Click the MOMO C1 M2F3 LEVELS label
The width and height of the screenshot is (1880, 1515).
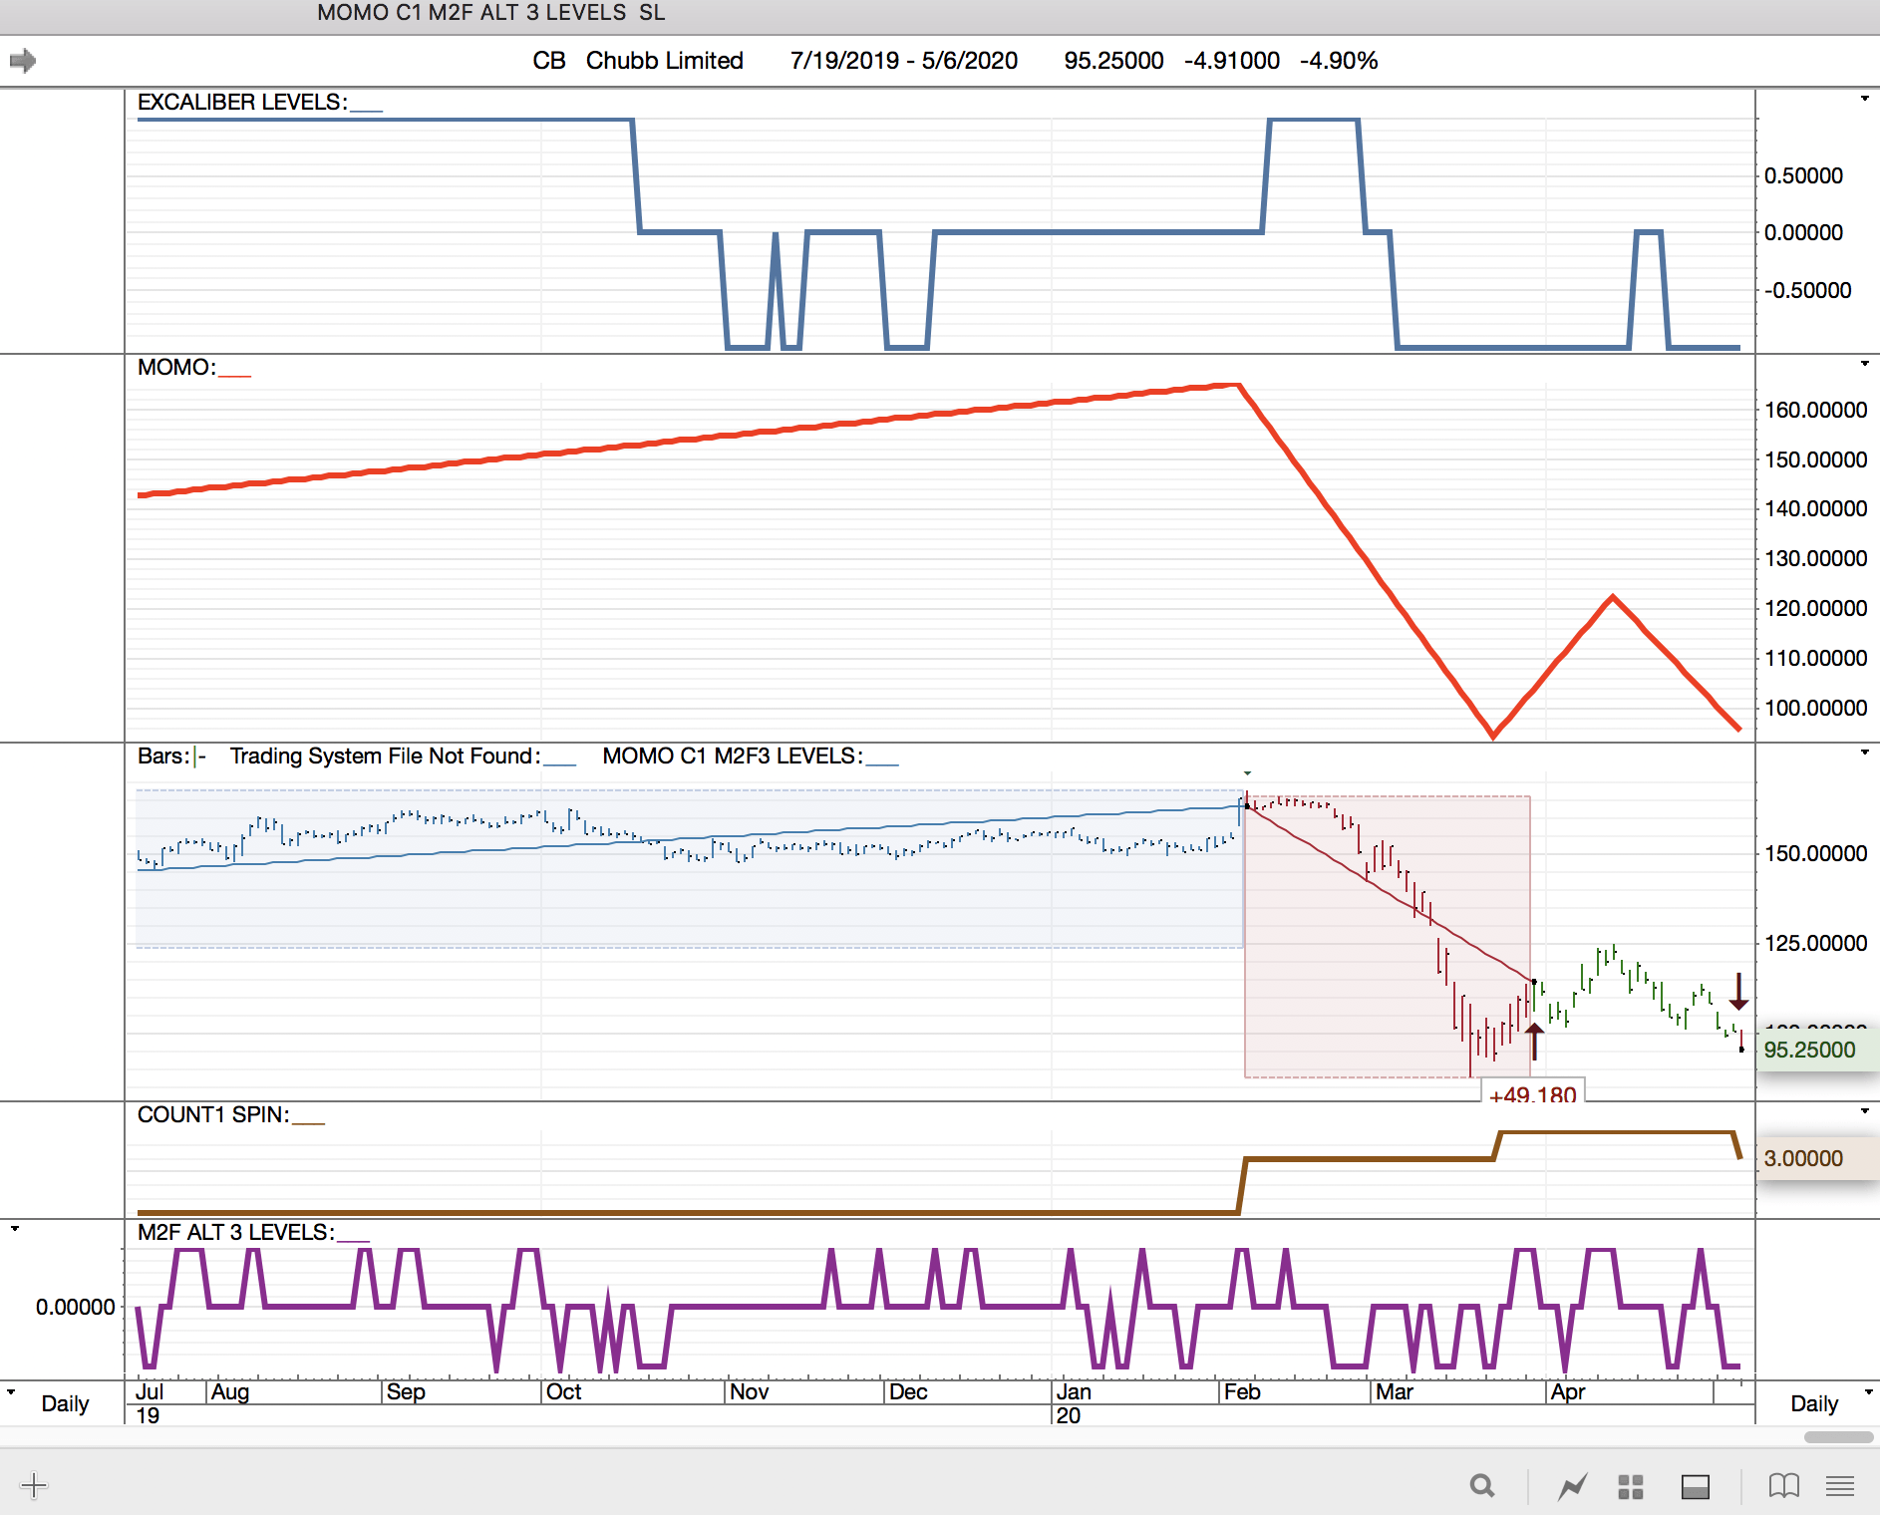click(732, 757)
